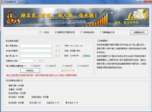Tick the 手机排名优化 checkbox
Image resolution: width=152 pixels, height=112 pixels.
click(x=81, y=32)
